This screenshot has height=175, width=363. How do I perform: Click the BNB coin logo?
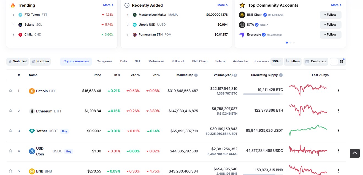coord(32,171)
